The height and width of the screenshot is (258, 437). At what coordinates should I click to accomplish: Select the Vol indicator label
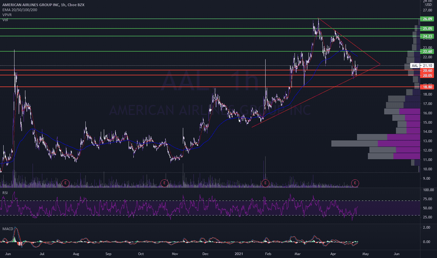pyautogui.click(x=5, y=20)
